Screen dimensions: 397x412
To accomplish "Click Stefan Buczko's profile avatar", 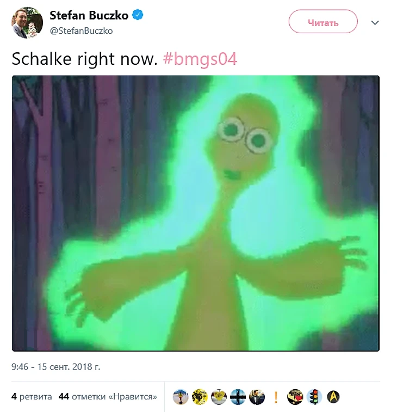I will (x=27, y=23).
